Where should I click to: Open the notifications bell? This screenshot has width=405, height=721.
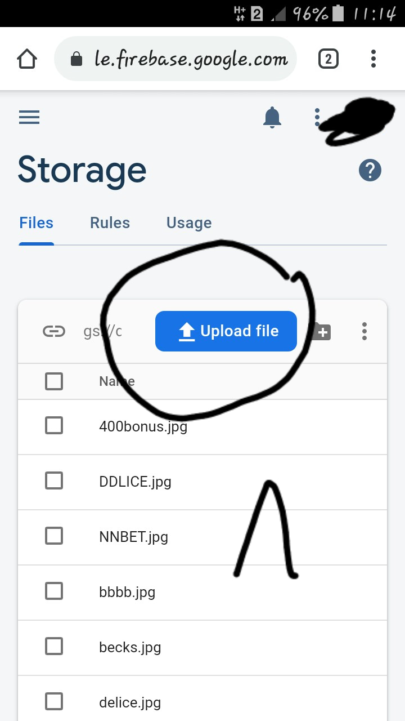coord(272,117)
